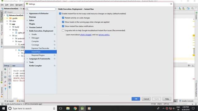Open the media player taskbar icon
This screenshot has width=198, height=111.
(89, 108)
